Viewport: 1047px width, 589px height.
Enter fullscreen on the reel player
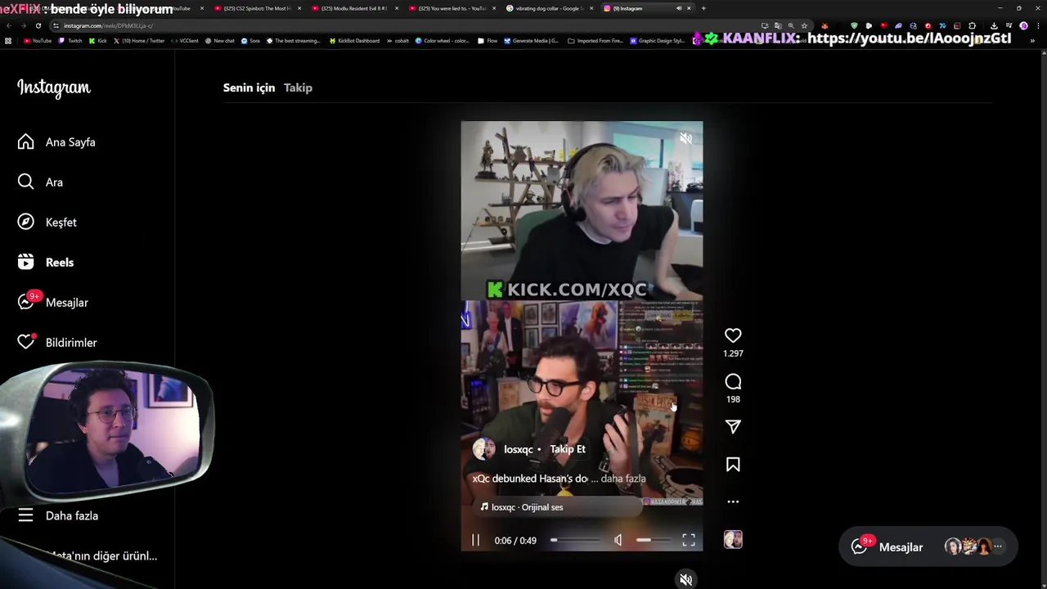coord(689,540)
